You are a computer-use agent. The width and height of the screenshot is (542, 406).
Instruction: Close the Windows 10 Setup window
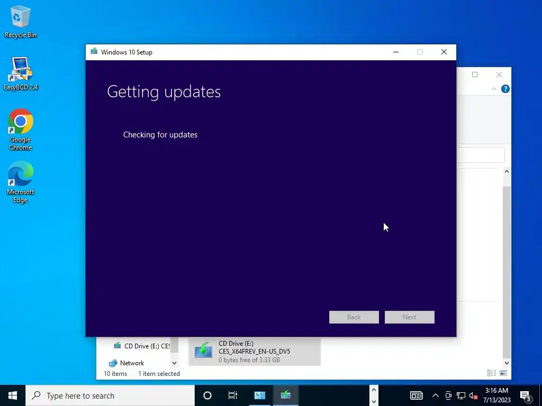pyautogui.click(x=444, y=52)
